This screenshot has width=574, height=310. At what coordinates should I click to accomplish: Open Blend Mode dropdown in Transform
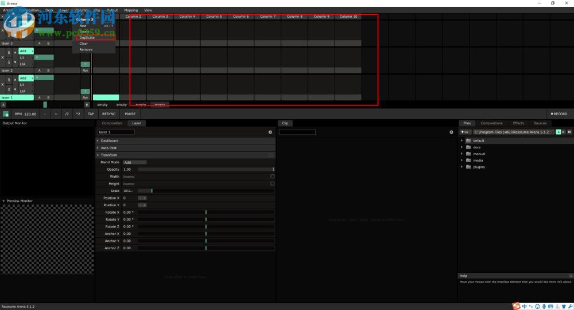point(135,162)
